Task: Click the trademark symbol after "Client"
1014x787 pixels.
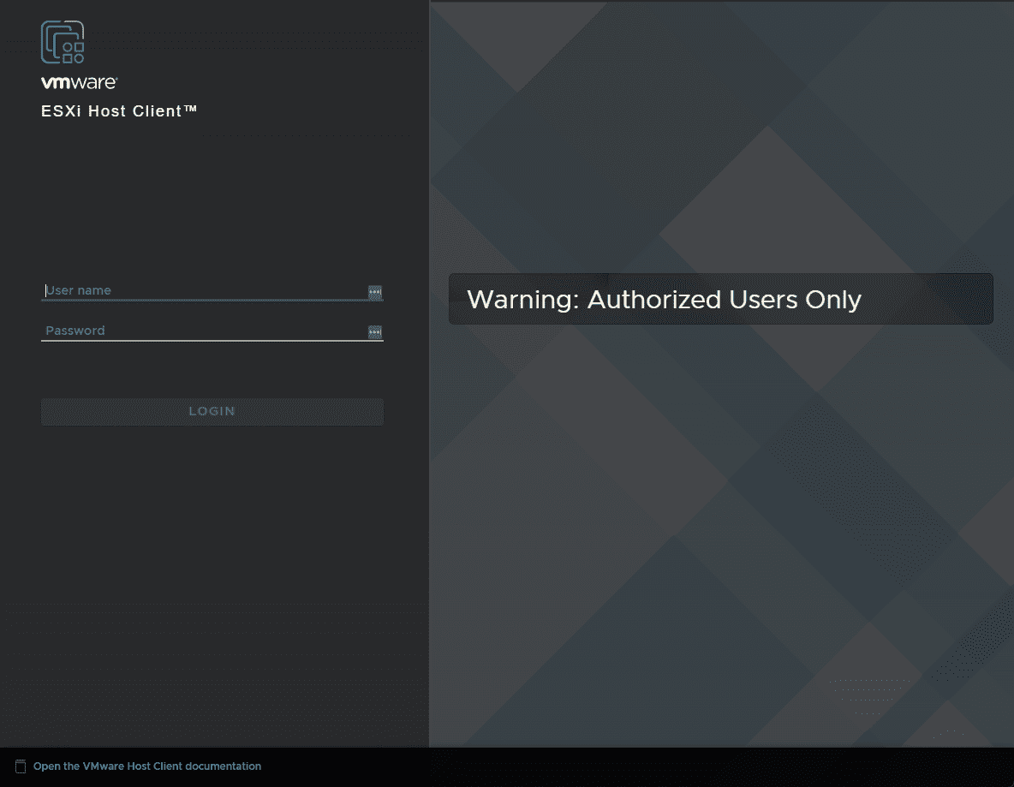Action: (x=191, y=109)
